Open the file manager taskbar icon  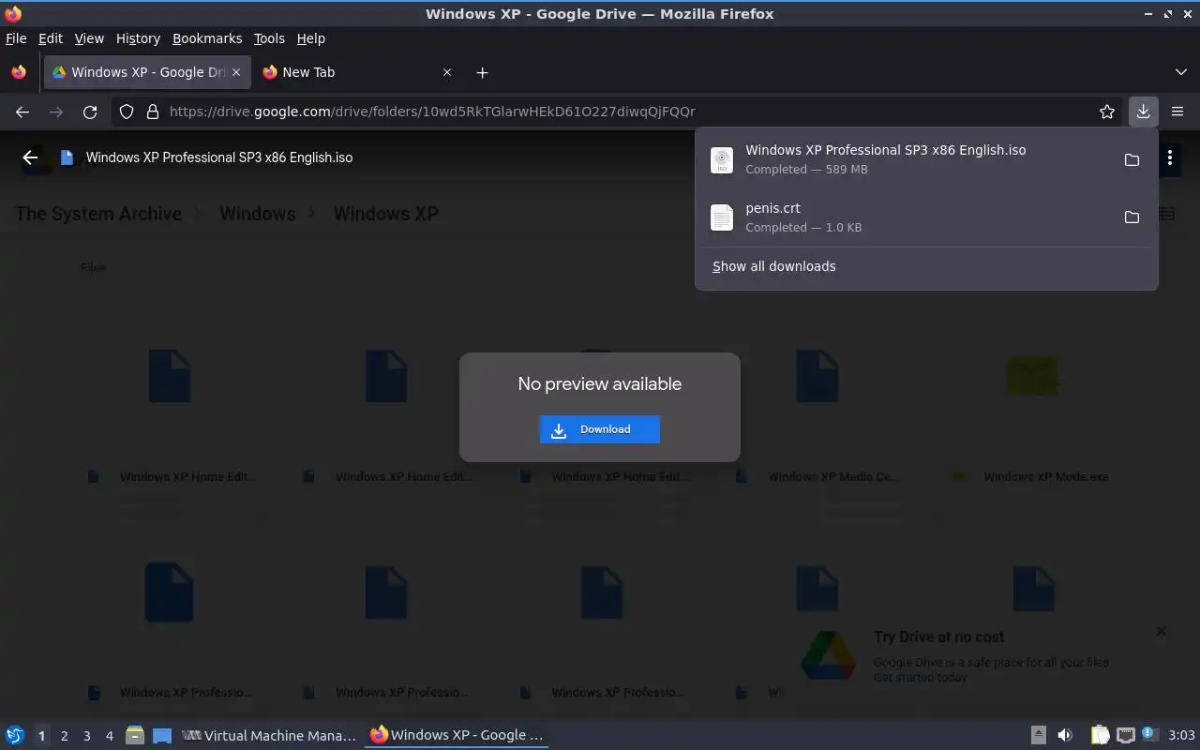[135, 735]
